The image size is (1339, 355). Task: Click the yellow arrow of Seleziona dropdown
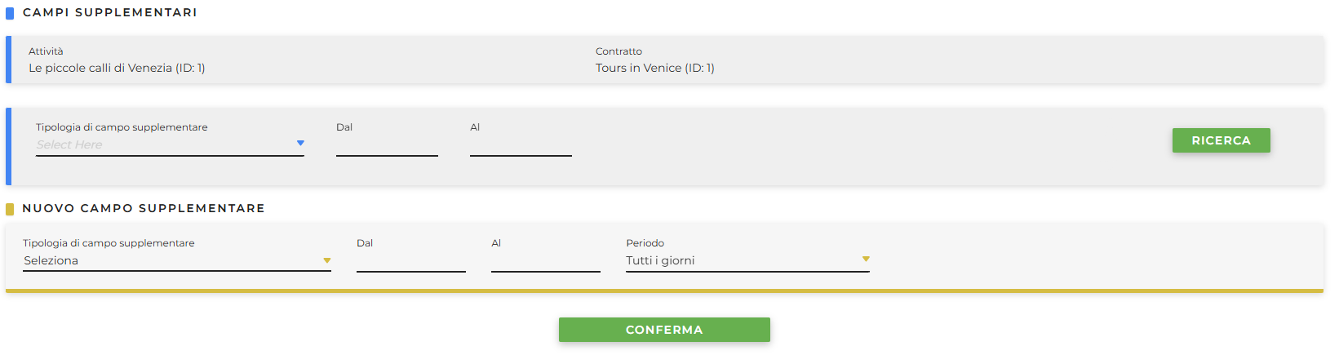pos(327,261)
